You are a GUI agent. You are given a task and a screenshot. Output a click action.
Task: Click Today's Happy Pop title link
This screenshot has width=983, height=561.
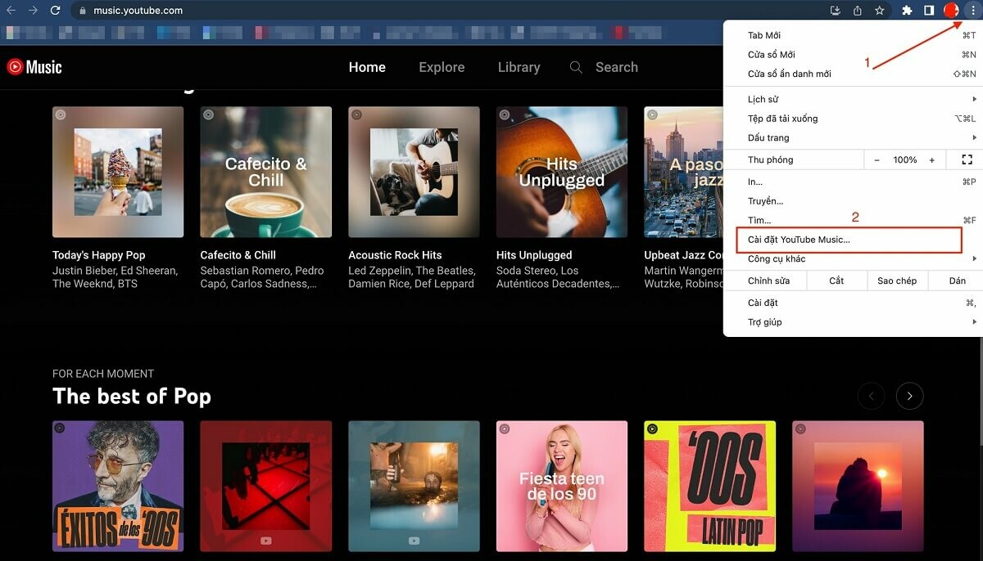click(99, 255)
